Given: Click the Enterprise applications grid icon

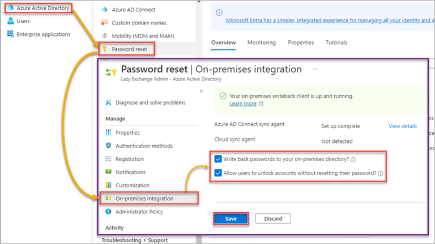Looking at the screenshot, I should pyautogui.click(x=10, y=34).
